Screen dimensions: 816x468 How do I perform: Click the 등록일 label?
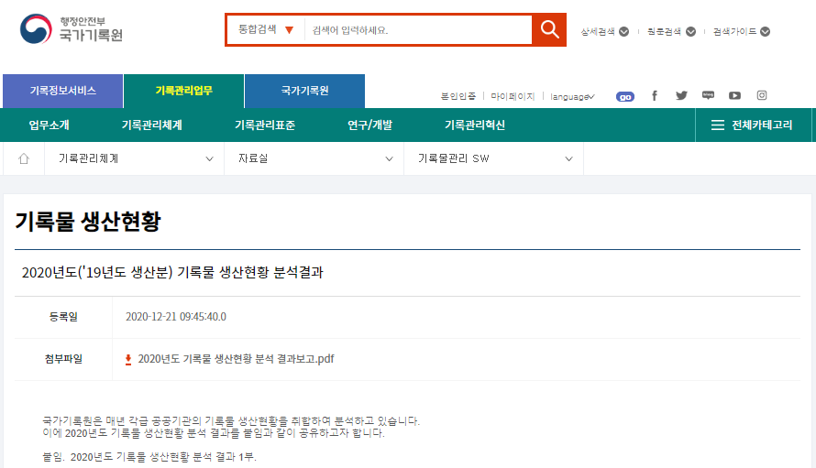pos(63,317)
